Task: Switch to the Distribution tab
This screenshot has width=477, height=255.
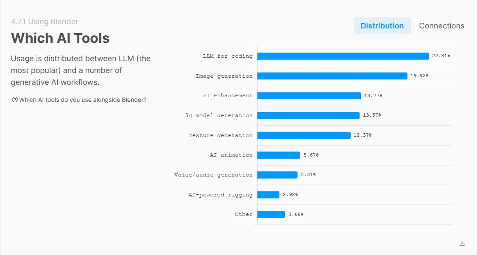Action: pyautogui.click(x=382, y=26)
